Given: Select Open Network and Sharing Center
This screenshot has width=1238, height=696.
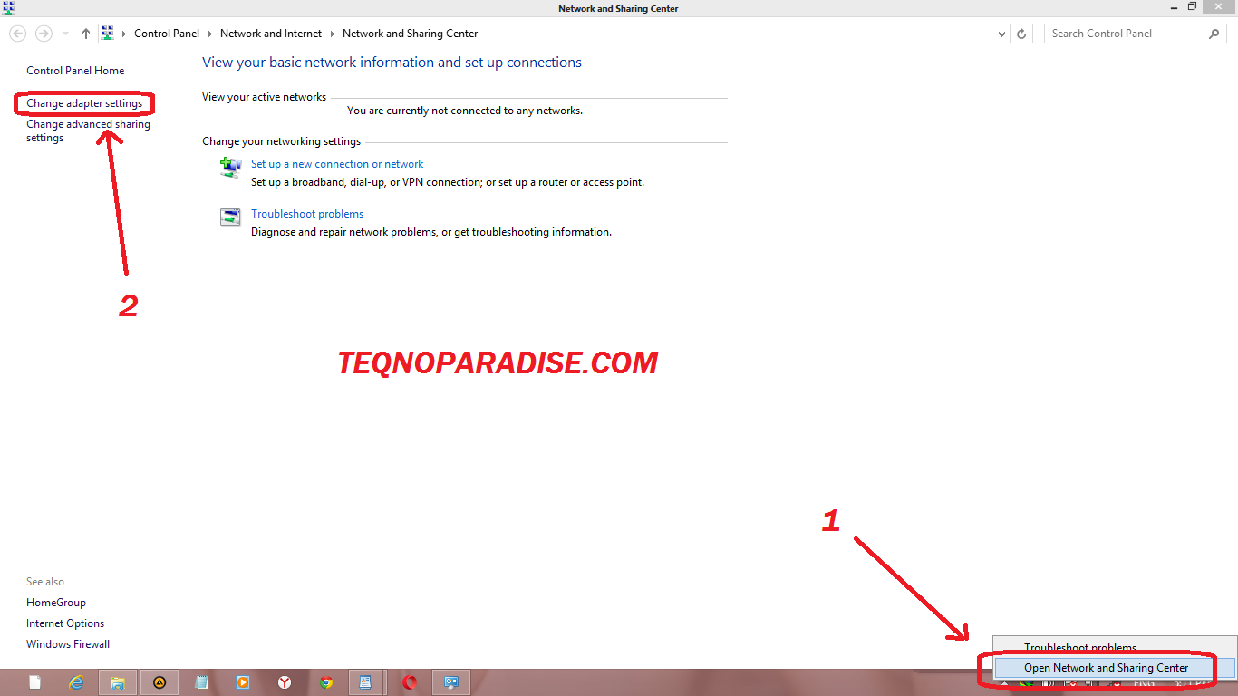Looking at the screenshot, I should click(1106, 668).
